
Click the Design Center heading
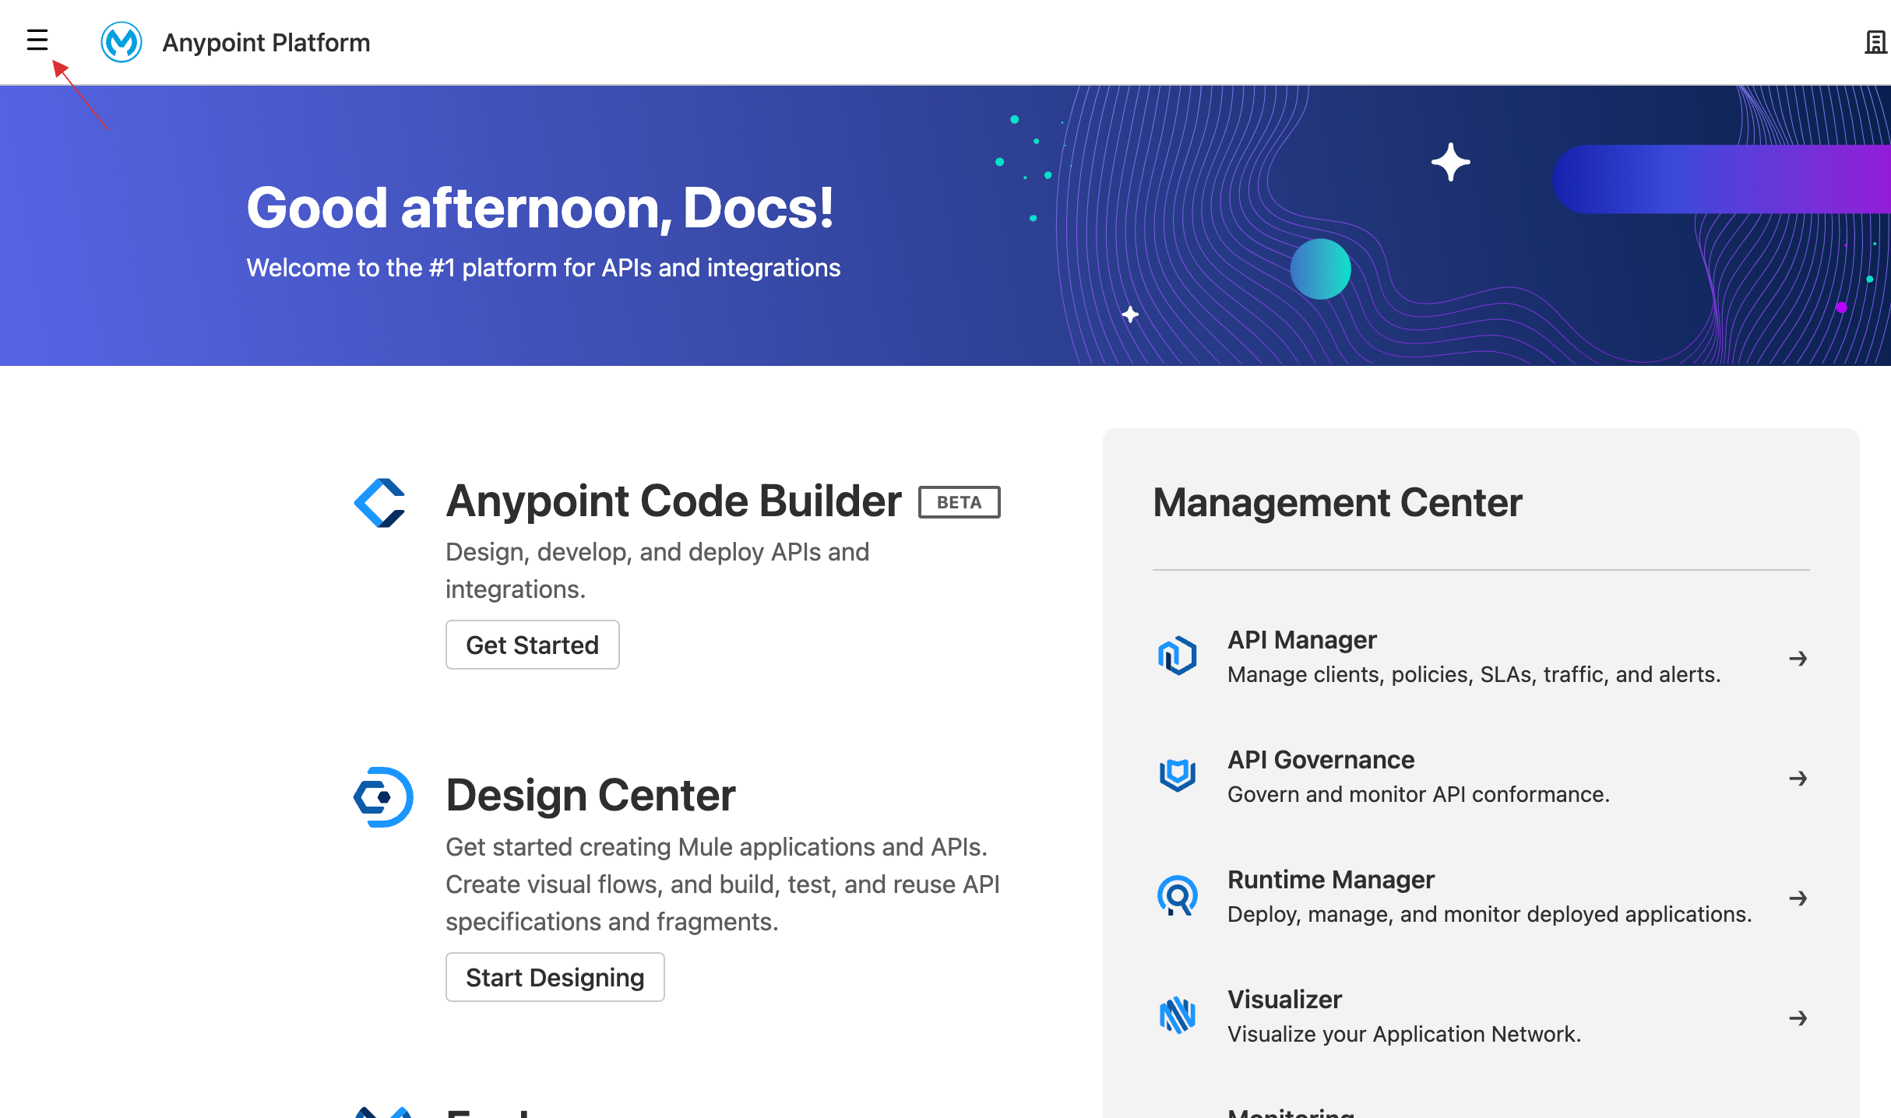[590, 795]
